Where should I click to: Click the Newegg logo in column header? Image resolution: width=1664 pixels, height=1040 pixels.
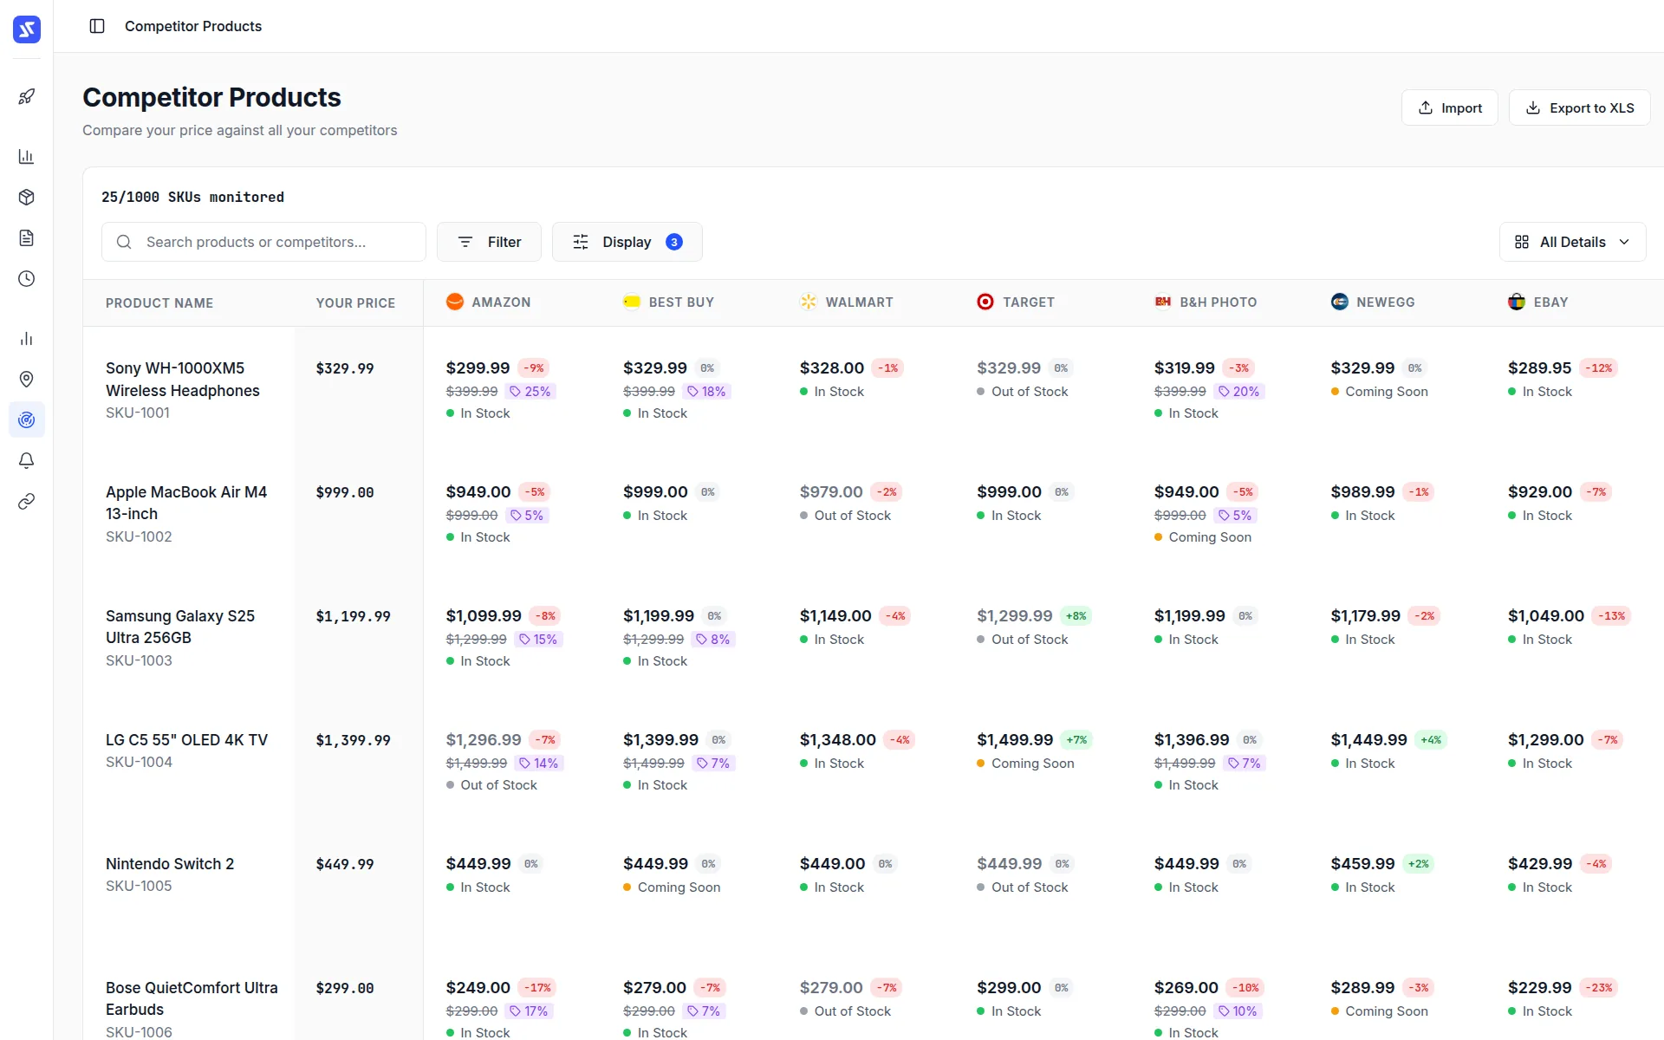point(1340,302)
